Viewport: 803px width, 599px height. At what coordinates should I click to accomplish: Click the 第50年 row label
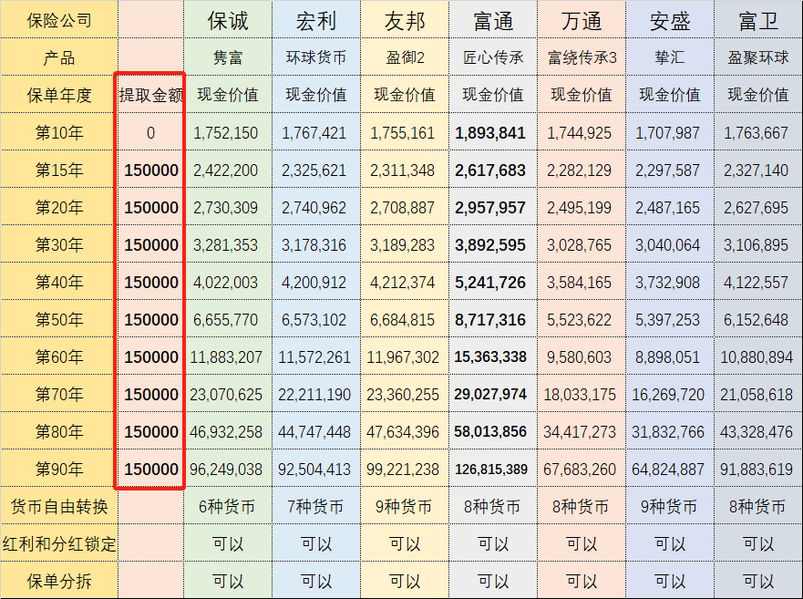click(59, 319)
